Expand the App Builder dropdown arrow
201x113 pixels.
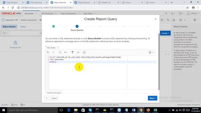point(36,13)
